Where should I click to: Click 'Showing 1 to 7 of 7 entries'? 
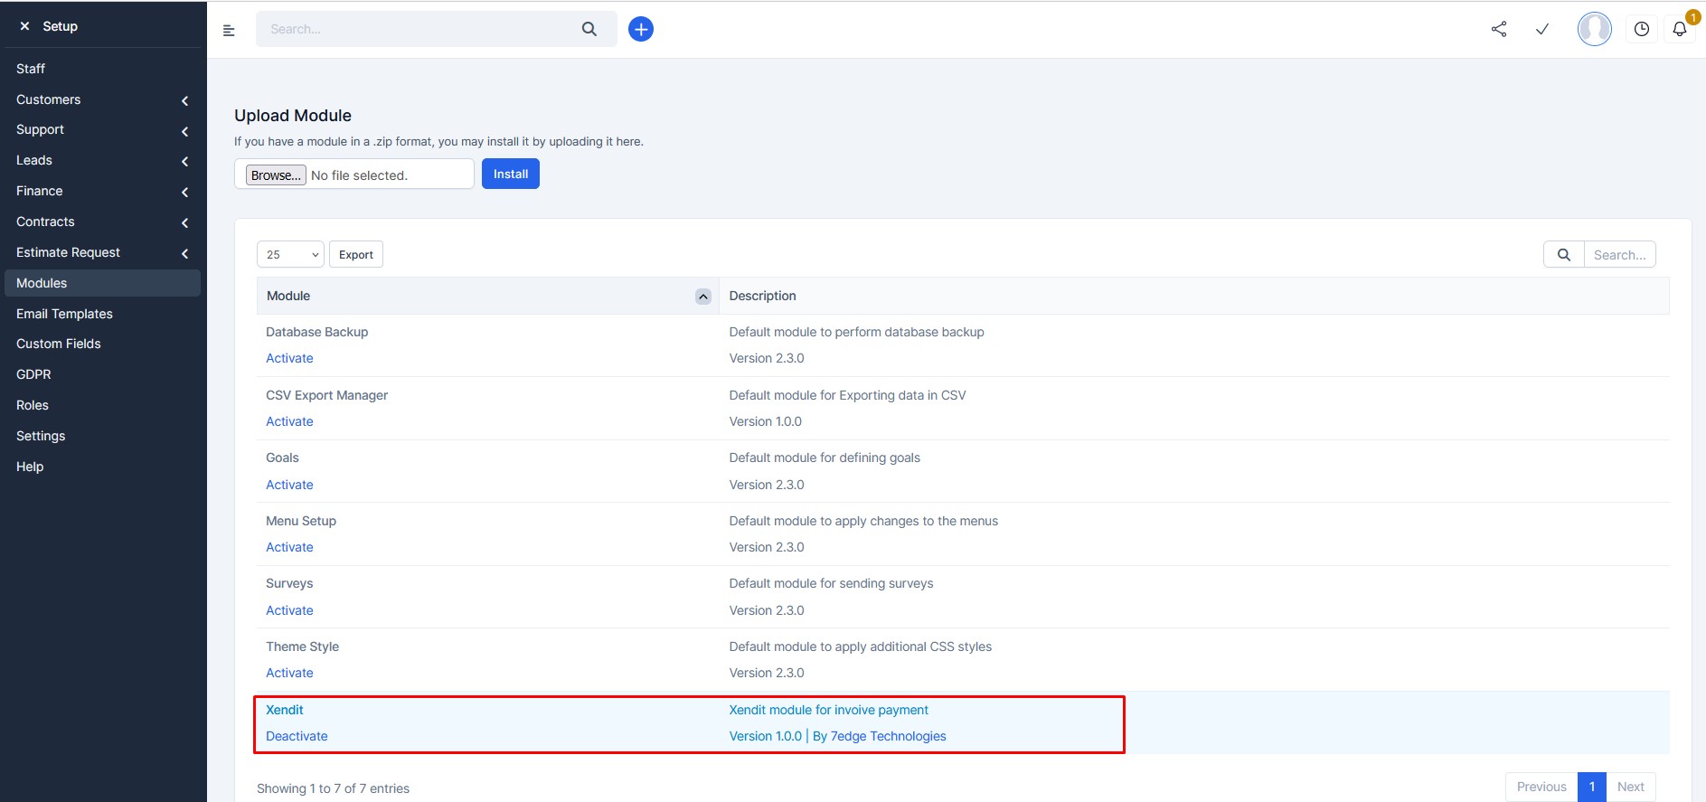pos(333,788)
